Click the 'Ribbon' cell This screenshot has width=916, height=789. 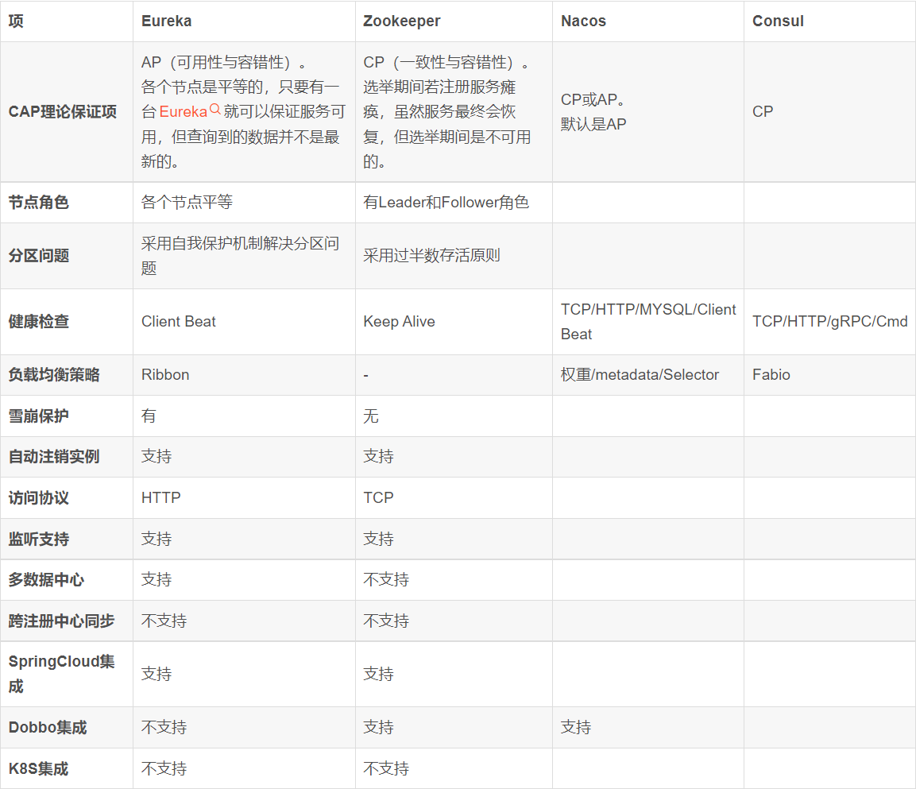244,374
